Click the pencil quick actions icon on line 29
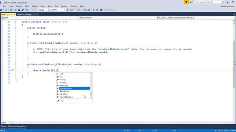Viewport: 236px width, 132px height. (12, 70)
